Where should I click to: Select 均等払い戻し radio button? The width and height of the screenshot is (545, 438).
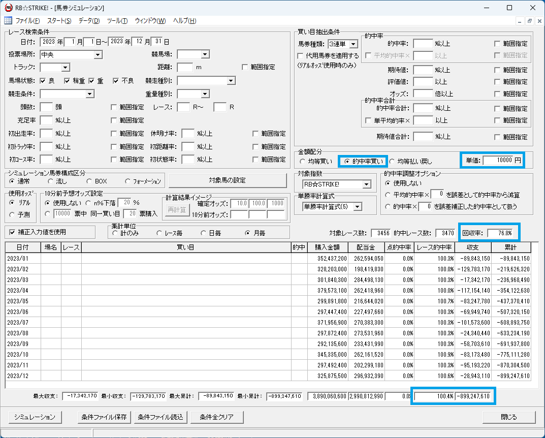(392, 161)
